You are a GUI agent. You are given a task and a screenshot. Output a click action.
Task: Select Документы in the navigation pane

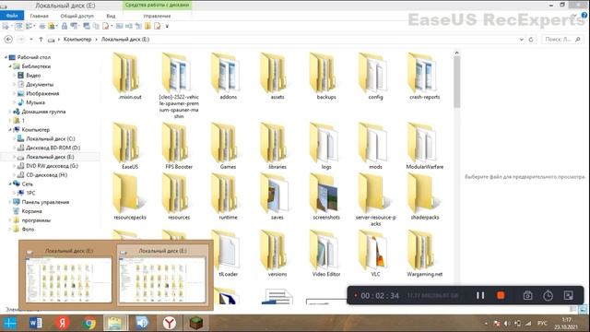click(36, 84)
